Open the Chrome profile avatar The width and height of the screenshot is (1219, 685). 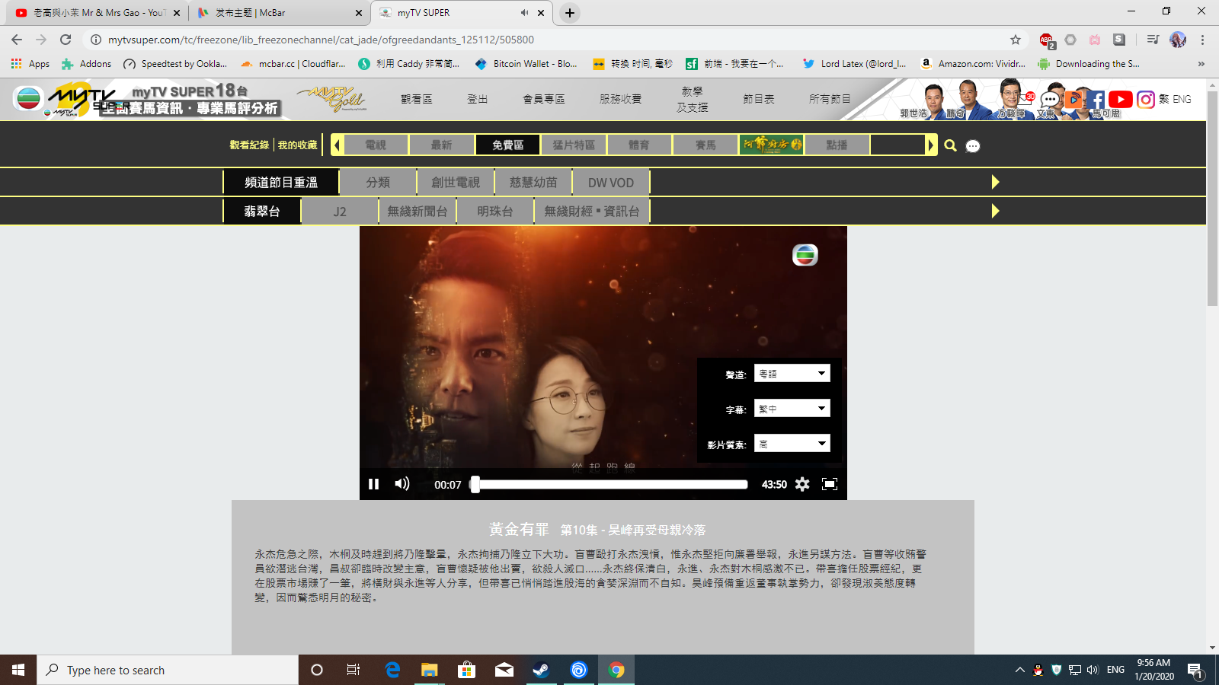click(x=1178, y=40)
